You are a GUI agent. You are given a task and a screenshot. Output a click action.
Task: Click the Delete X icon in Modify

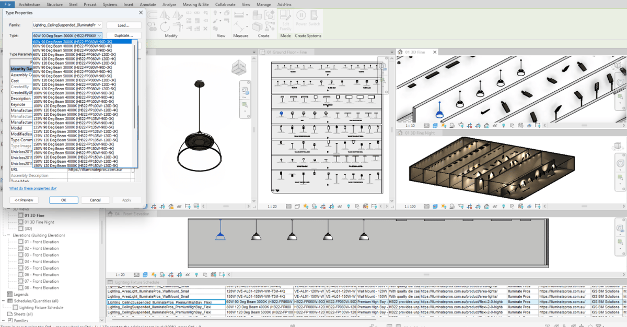coord(205,29)
